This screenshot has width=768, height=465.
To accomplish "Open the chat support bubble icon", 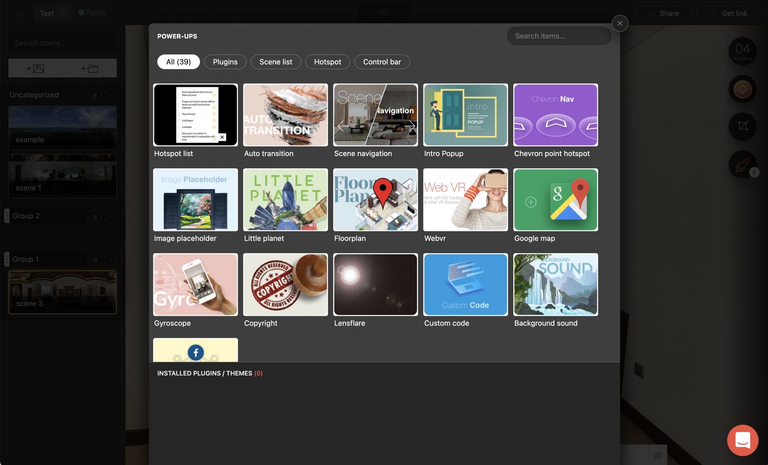I will coord(742,440).
